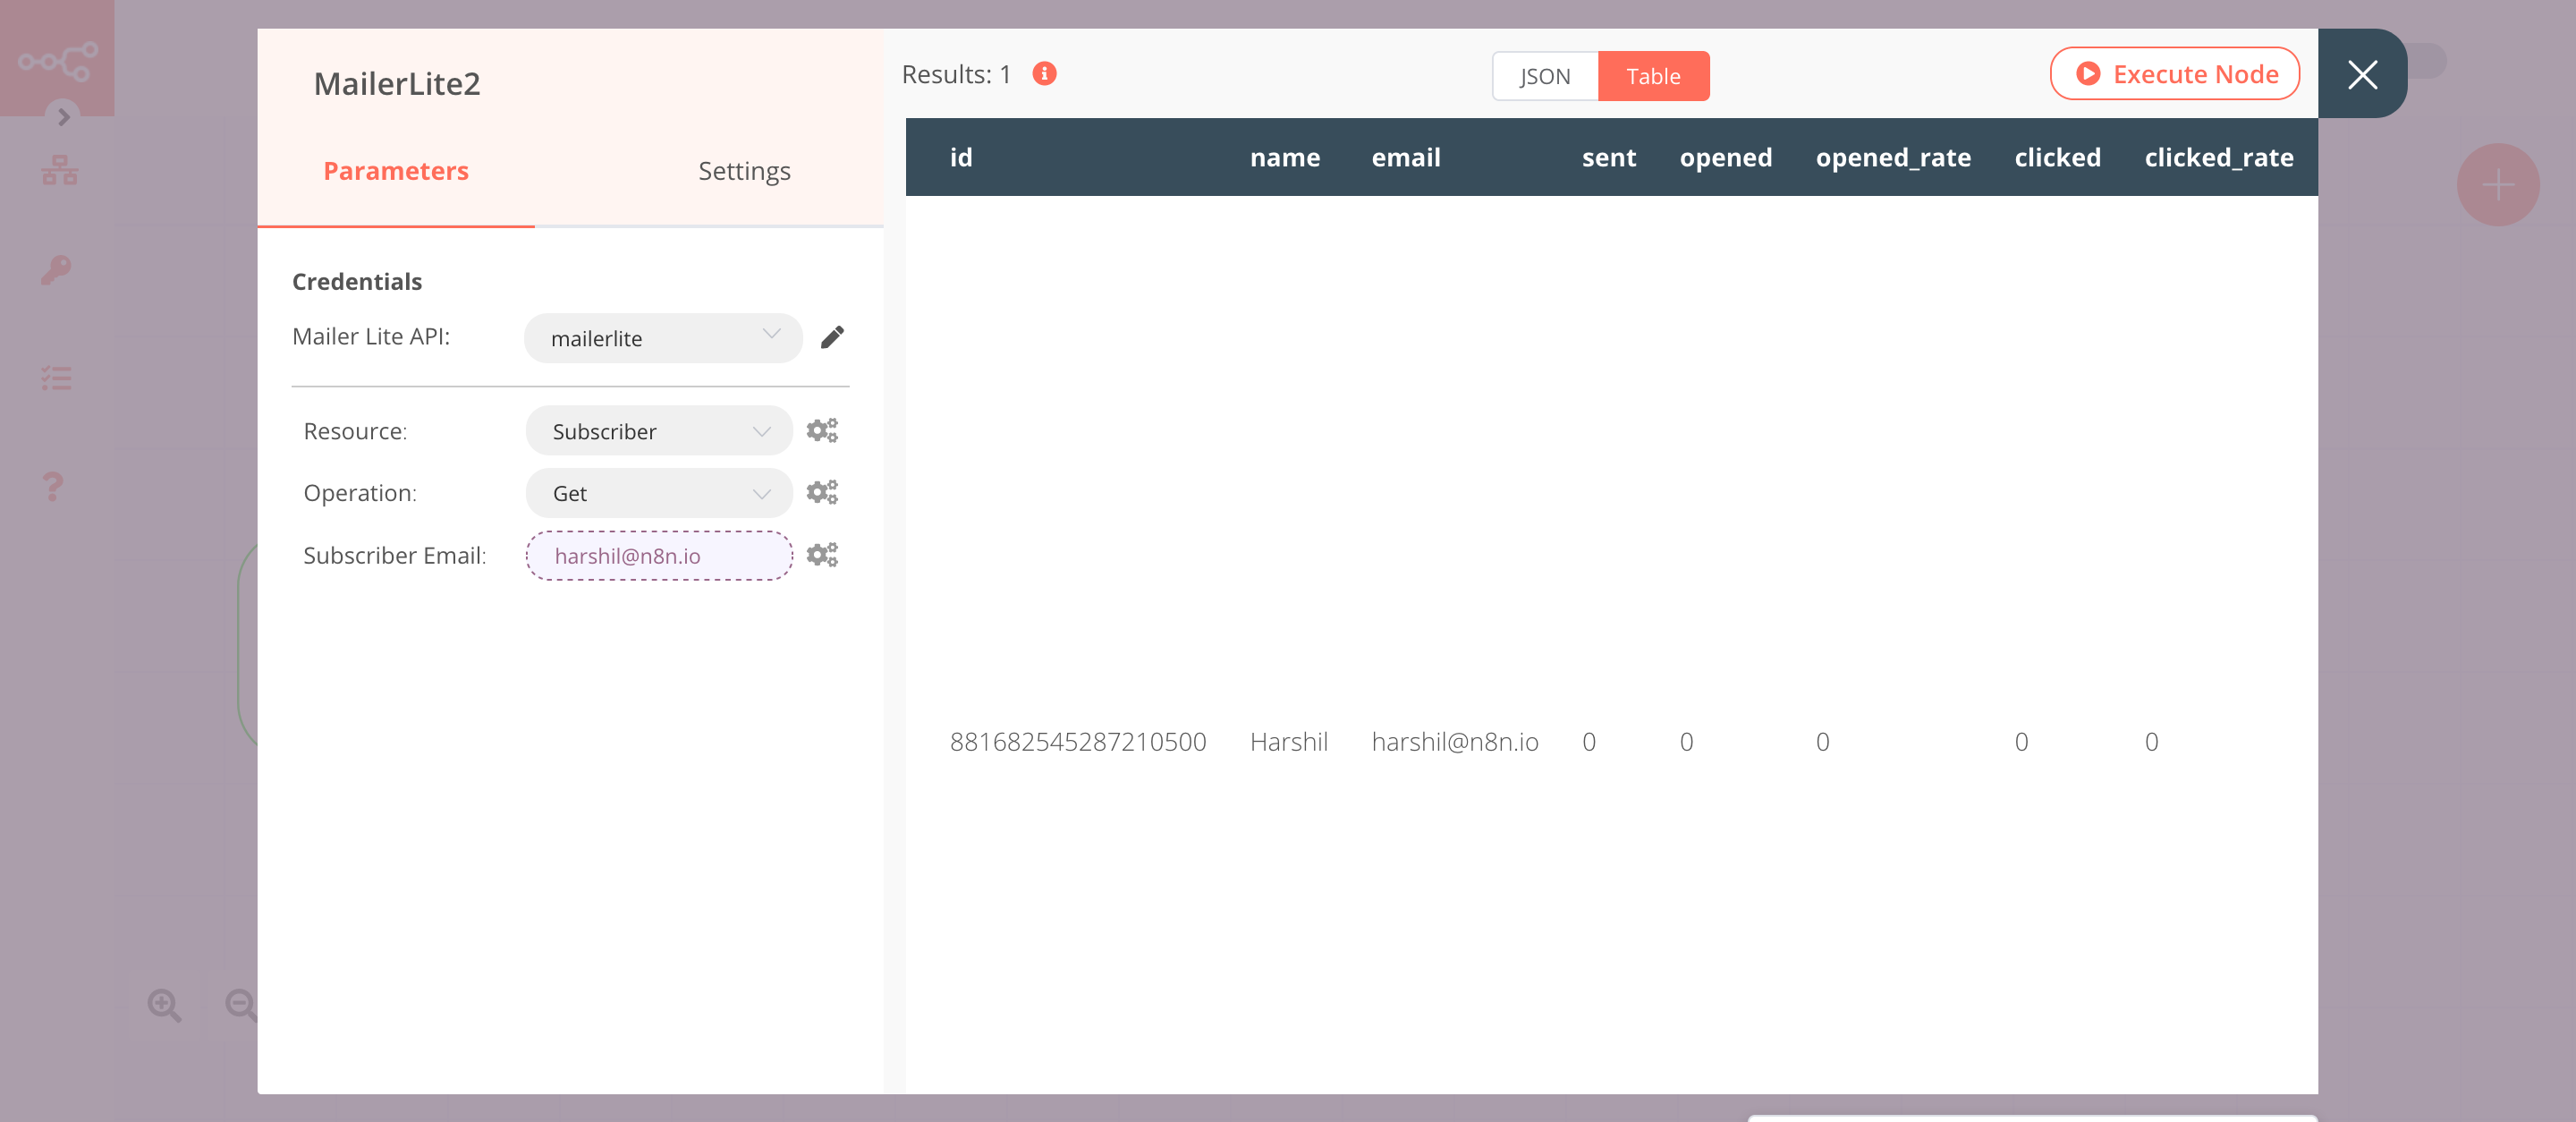Image resolution: width=2576 pixels, height=1122 pixels.
Task: Switch to JSON view mode
Action: [x=1543, y=75]
